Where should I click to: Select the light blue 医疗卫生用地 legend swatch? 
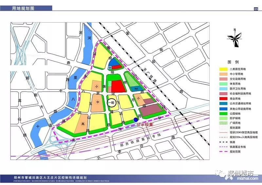coord(223,89)
